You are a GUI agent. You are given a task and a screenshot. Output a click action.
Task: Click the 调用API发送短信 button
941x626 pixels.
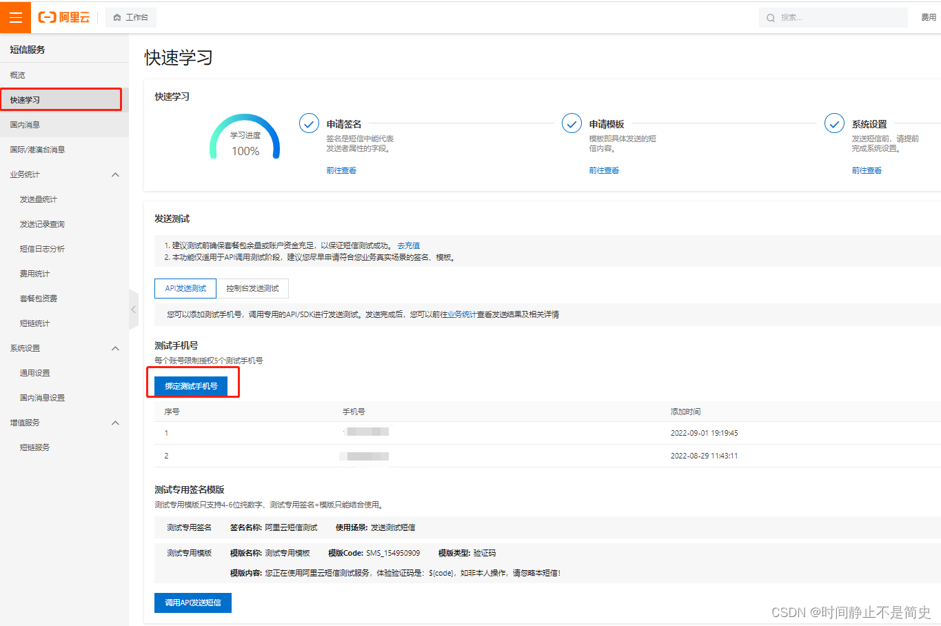[x=193, y=603]
